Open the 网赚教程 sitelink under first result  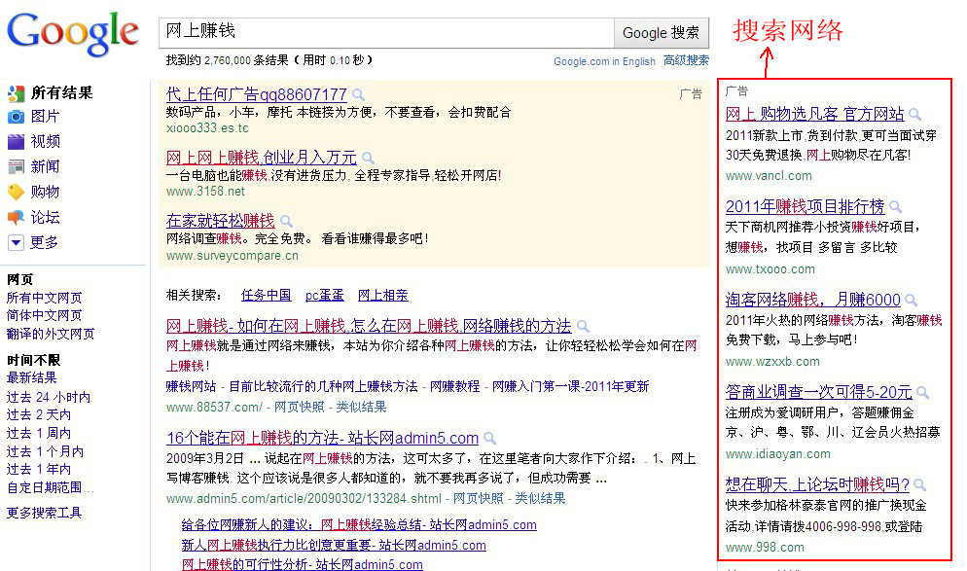[454, 386]
